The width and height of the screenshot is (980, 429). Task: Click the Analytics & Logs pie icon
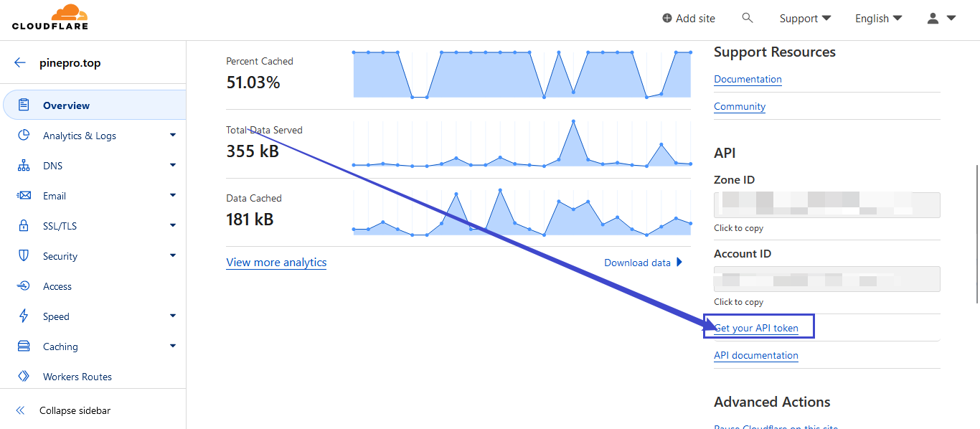[x=24, y=136]
